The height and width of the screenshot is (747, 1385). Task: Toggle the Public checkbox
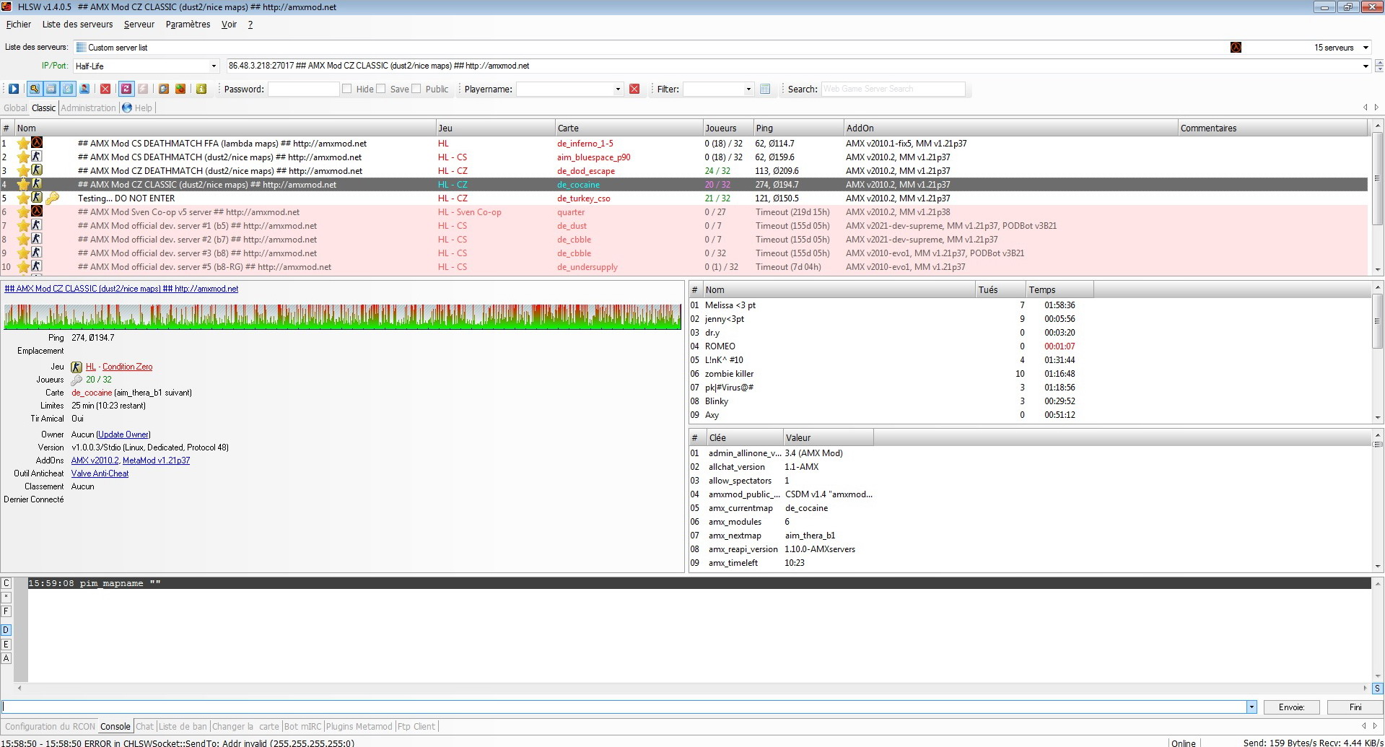(x=416, y=89)
